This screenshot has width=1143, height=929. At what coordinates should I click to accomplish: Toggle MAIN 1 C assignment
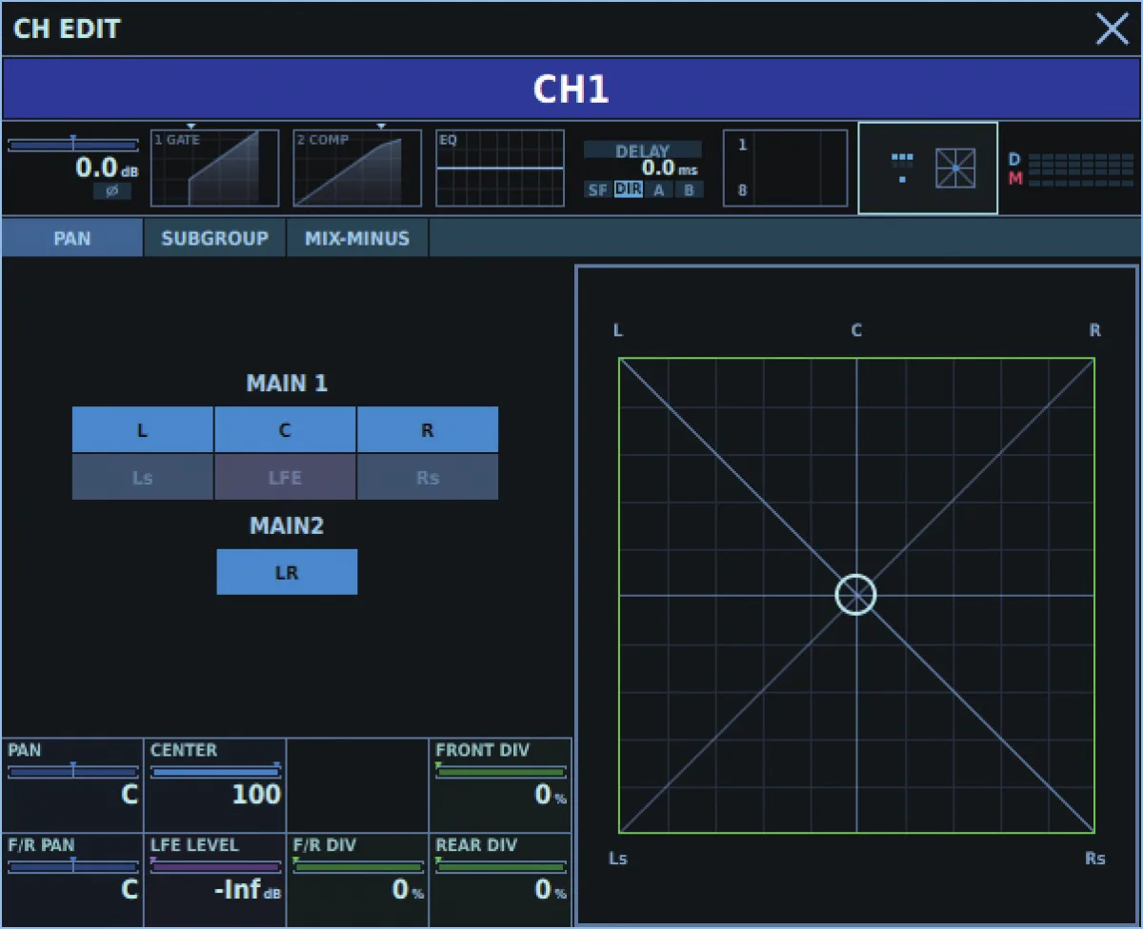285,430
